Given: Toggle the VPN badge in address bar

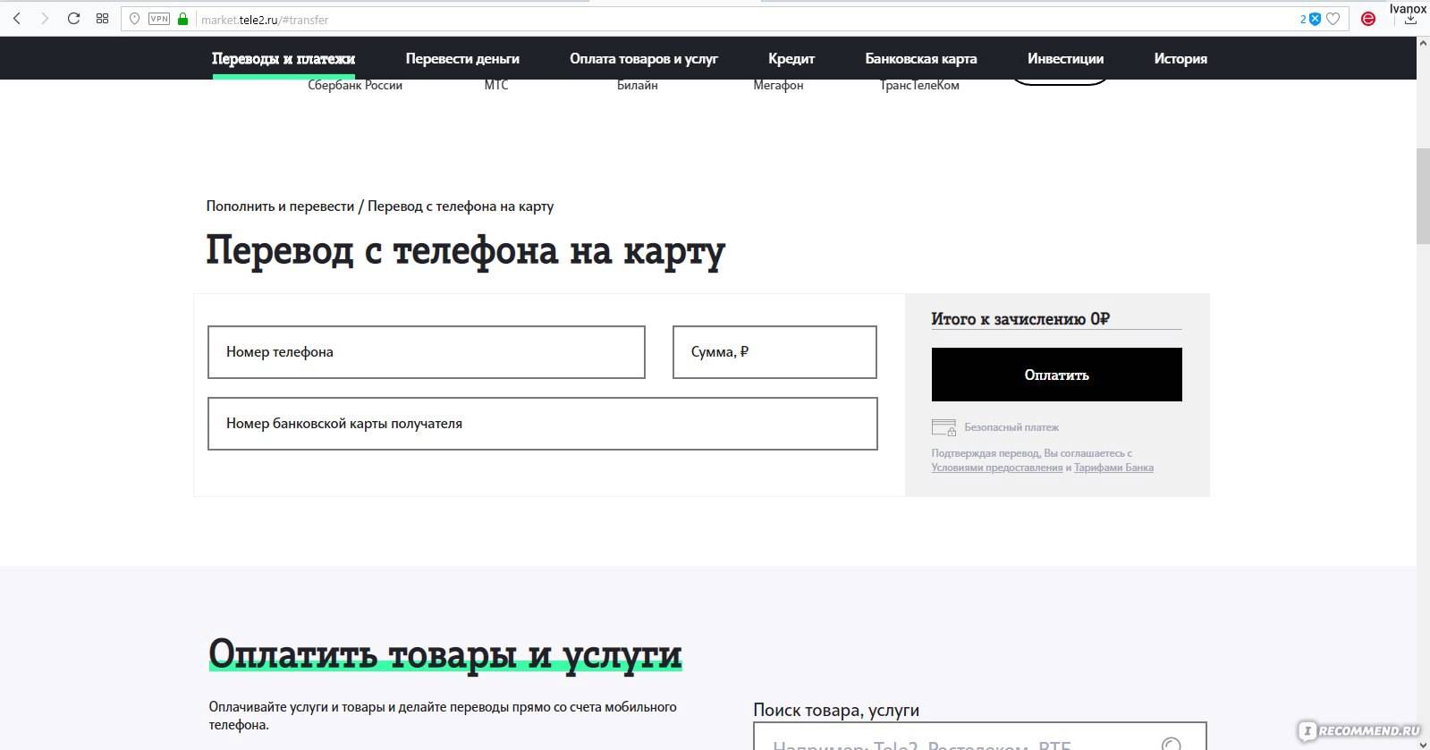Looking at the screenshot, I should [159, 19].
